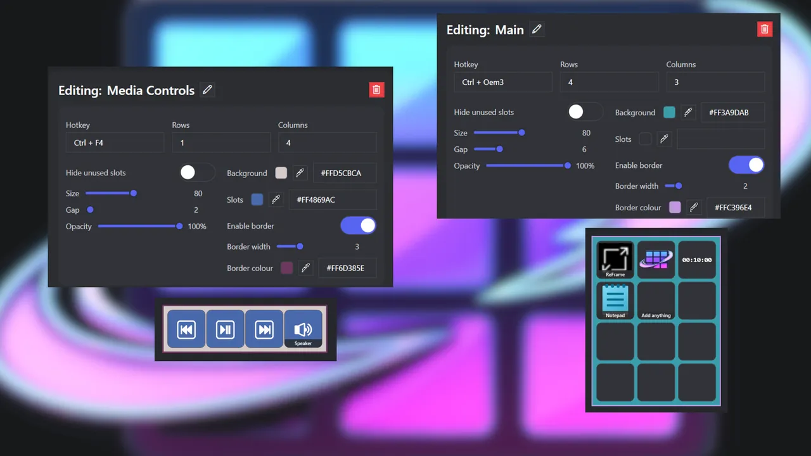
Task: Click the 100% opacity value in Media Controls
Action: click(x=197, y=226)
